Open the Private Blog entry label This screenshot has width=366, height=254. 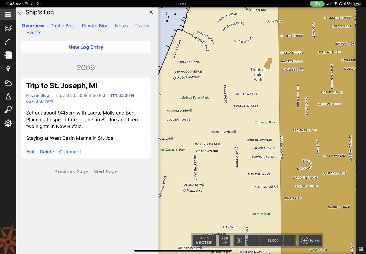click(x=37, y=95)
